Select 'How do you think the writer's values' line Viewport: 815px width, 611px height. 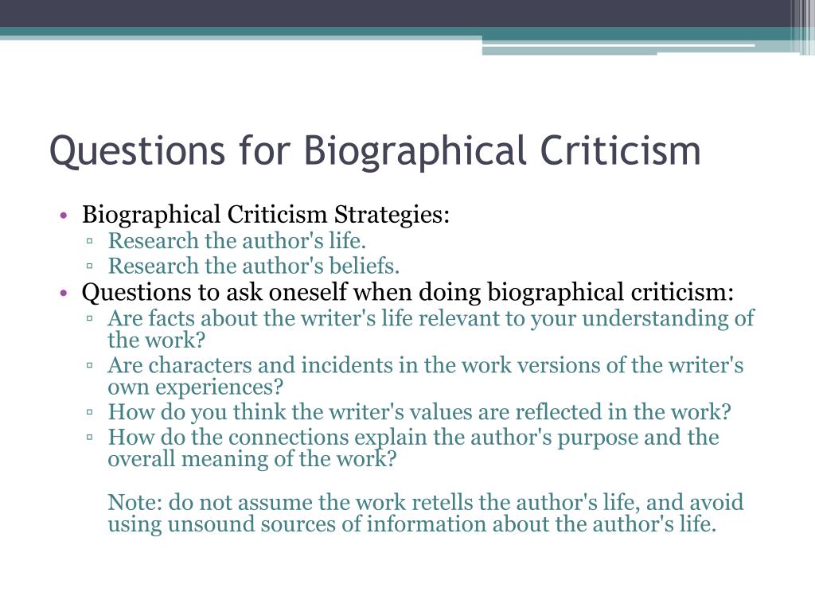pyautogui.click(x=419, y=412)
